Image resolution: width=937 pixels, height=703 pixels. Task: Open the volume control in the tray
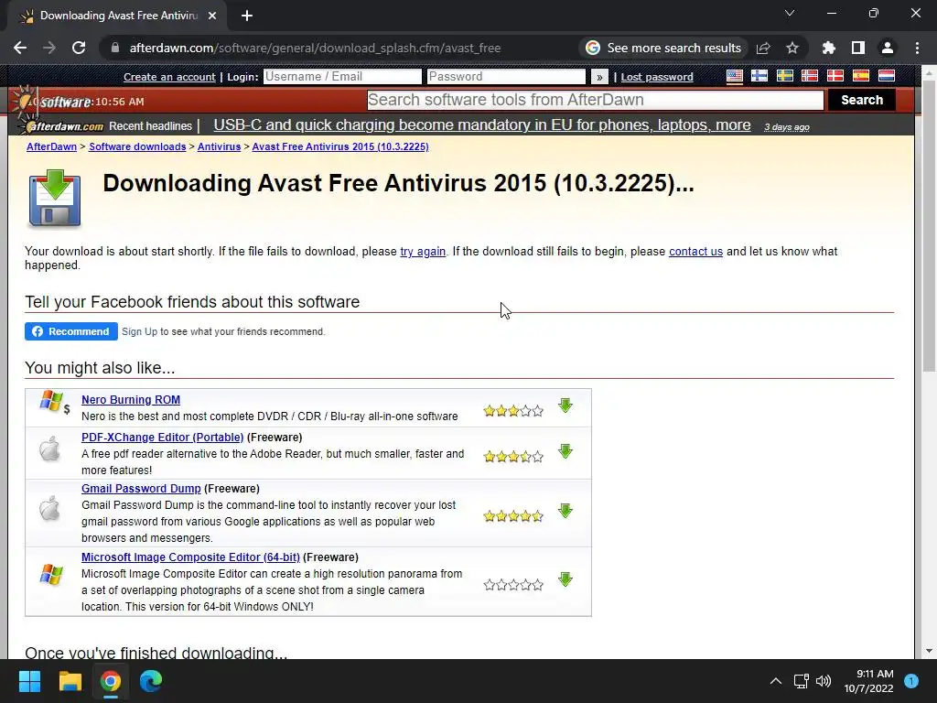(824, 681)
